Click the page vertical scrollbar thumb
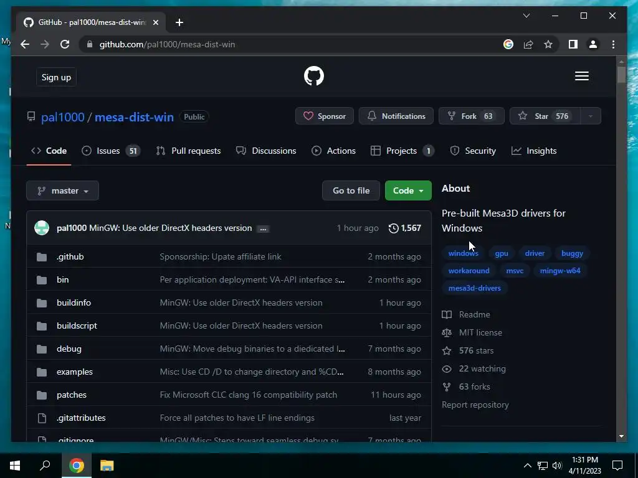 coord(621,75)
